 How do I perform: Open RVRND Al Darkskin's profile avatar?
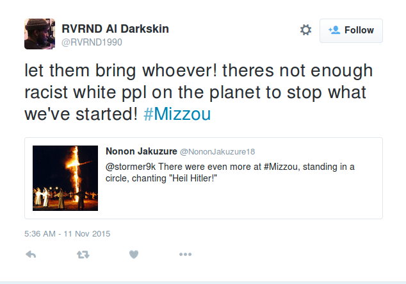click(x=40, y=35)
